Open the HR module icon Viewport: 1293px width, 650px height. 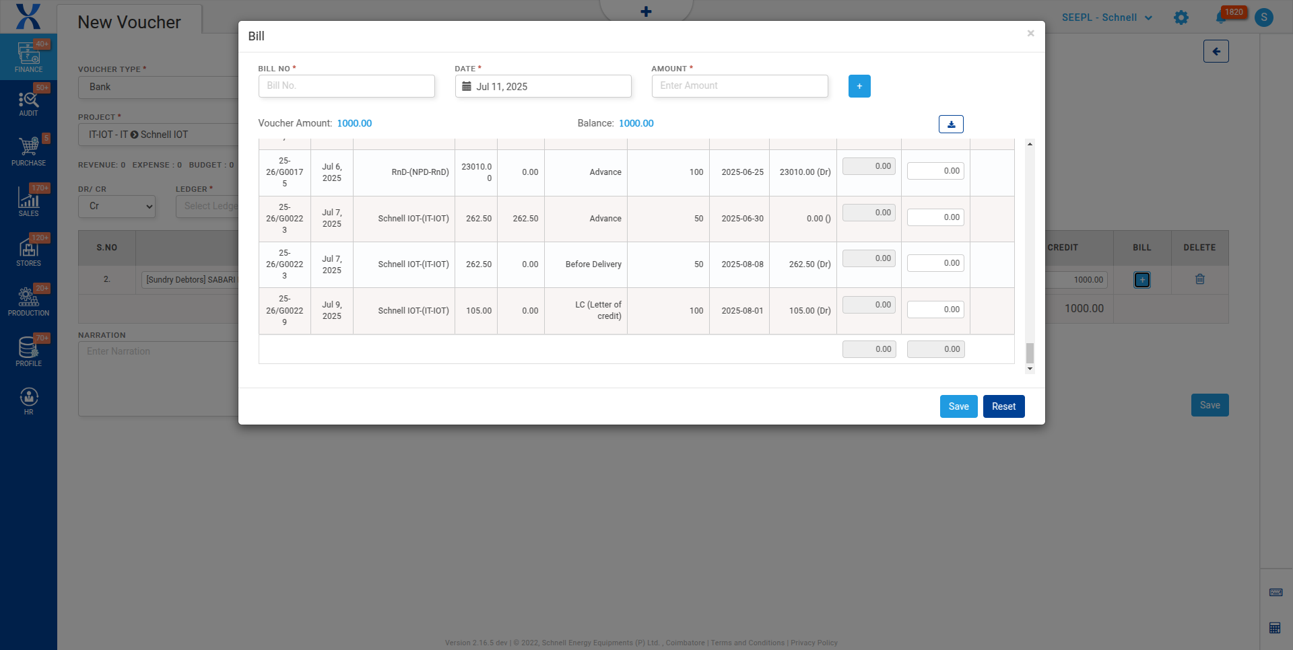pyautogui.click(x=28, y=401)
